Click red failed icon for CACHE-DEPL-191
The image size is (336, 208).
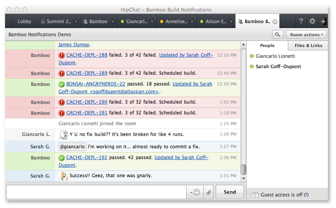tap(62, 113)
